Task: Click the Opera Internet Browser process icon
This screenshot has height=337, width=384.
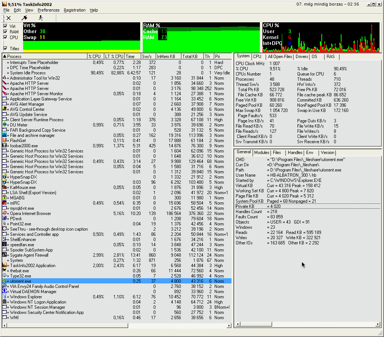Action: point(4,214)
